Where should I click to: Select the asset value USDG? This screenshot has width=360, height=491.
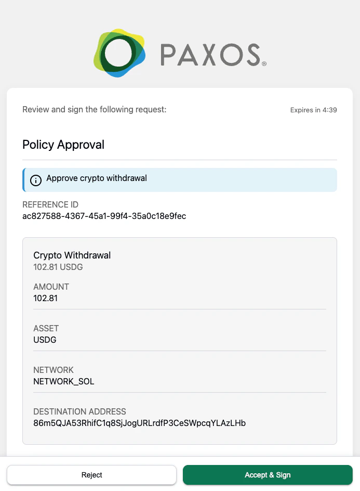(45, 340)
